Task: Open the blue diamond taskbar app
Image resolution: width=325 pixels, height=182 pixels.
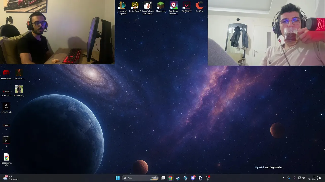Action: (x=185, y=178)
